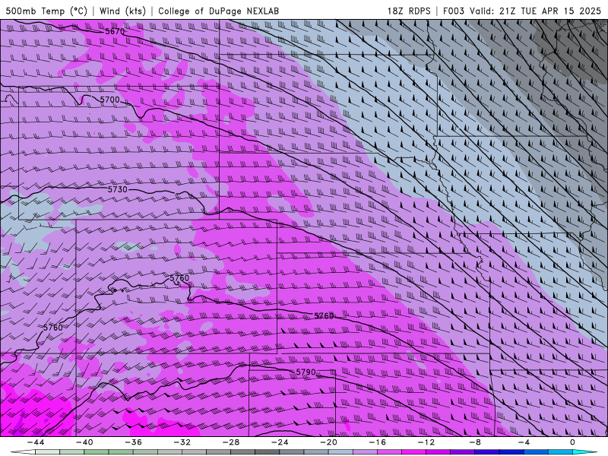Click the -24 color bar tick label
The image size is (608, 456).
(280, 442)
